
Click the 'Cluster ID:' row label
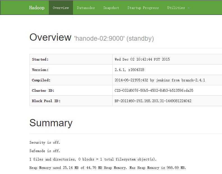pos(43,90)
